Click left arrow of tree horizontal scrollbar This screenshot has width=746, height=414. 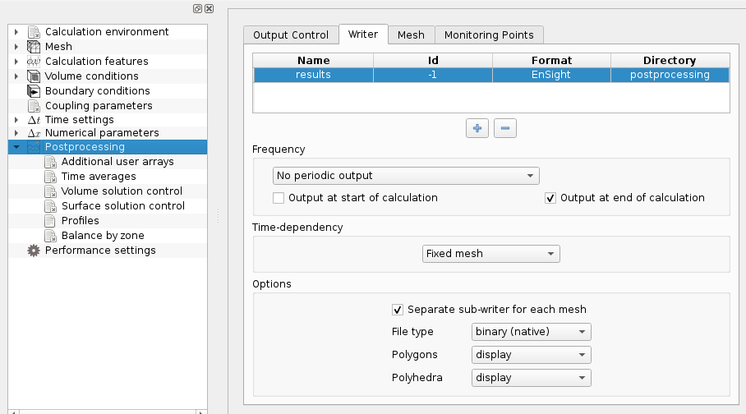point(12,412)
